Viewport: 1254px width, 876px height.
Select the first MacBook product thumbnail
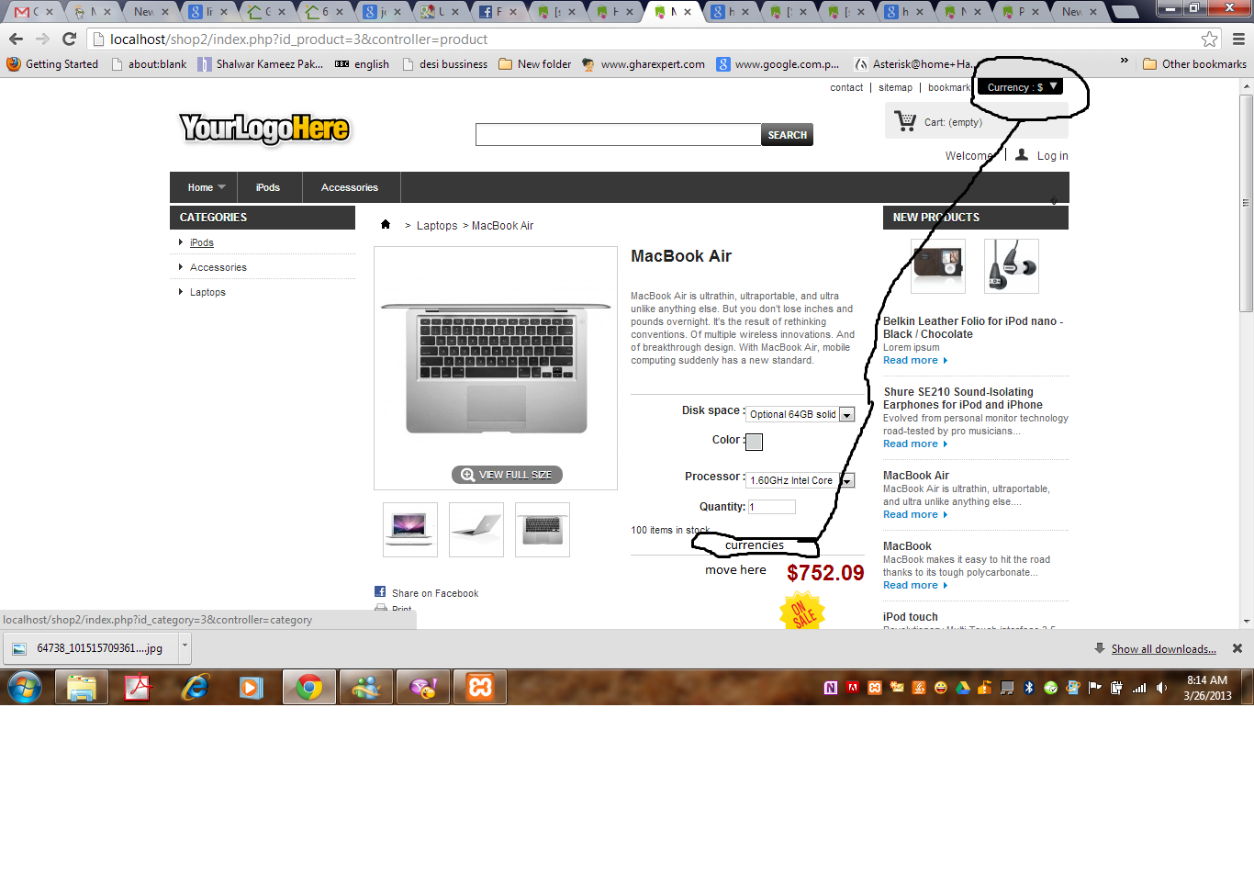pyautogui.click(x=410, y=529)
